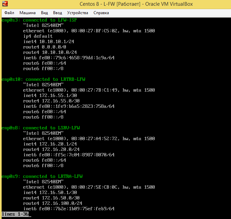Click 'enp0s8: connected to LSRV-LFW' line
Viewport: 231px width, 219px height.
coord(41,128)
